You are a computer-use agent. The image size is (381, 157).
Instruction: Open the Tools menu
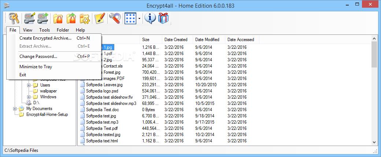[x=44, y=30]
